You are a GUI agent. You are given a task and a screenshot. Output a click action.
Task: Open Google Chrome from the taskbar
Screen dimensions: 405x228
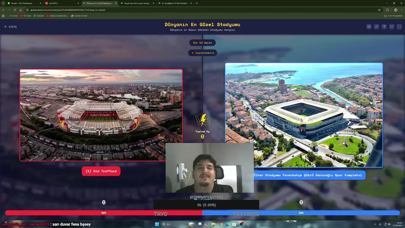pyautogui.click(x=221, y=224)
